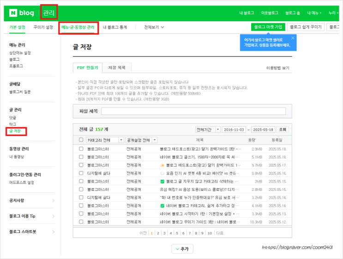Click 다음 pagination link
Viewport: 343px width, 259px height.
click(x=220, y=233)
